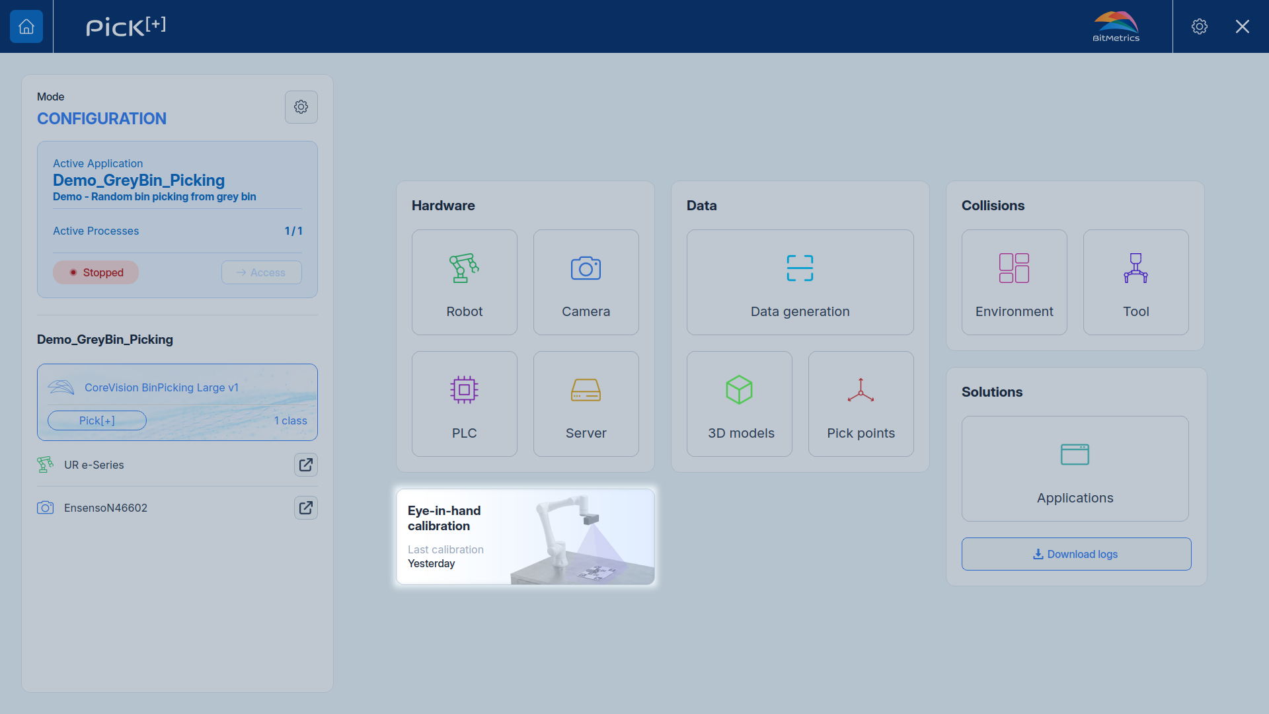Click 'Demo - Random bin picking from grey bin'

pos(155,196)
